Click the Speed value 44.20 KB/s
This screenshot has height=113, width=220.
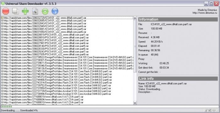(157, 42)
